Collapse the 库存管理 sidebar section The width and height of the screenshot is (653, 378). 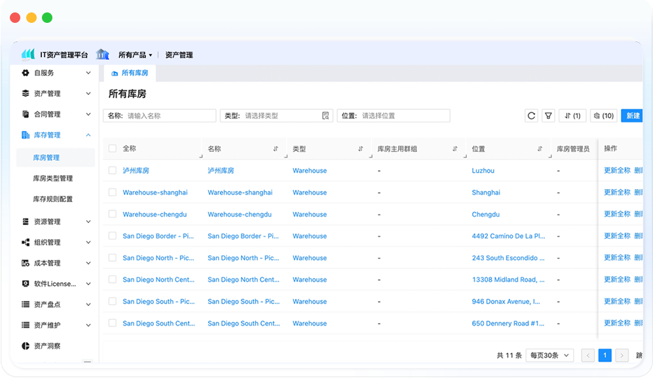[x=88, y=135]
